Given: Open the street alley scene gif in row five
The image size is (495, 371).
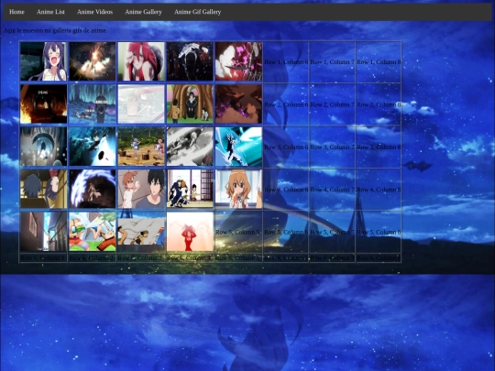Looking at the screenshot, I should (x=44, y=232).
